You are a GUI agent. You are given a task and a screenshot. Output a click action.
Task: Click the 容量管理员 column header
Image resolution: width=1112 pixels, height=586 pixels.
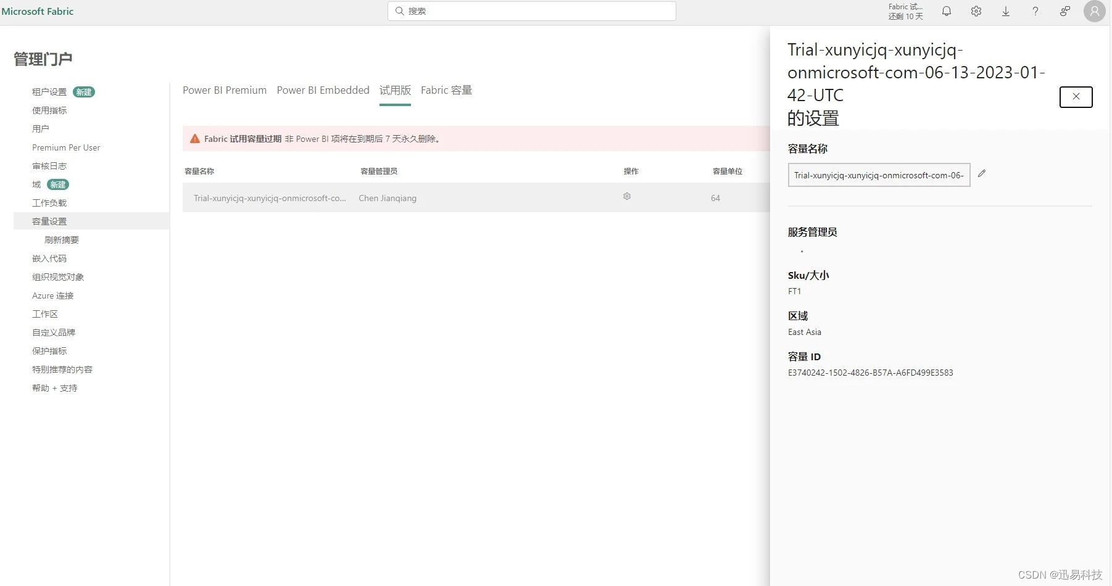click(379, 171)
